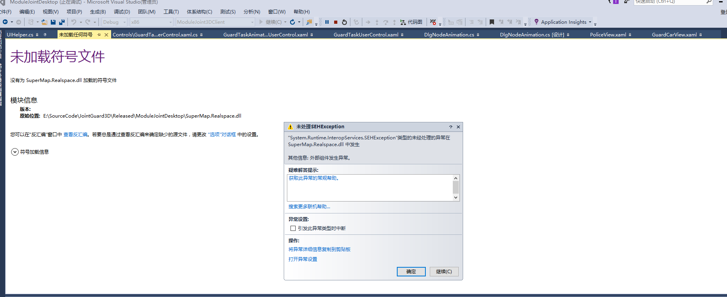The image size is (727, 297).
Task: Click the Step Out icon
Action: coord(394,22)
